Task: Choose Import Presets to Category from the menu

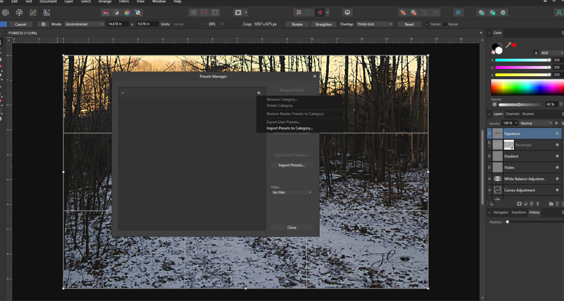Action: point(290,128)
